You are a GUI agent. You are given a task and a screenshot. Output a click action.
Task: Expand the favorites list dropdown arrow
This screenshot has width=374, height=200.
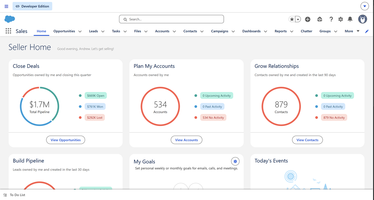(x=298, y=19)
